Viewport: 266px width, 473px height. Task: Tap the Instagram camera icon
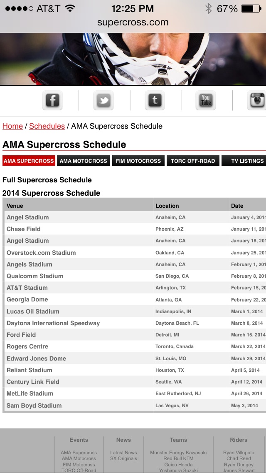[x=256, y=100]
